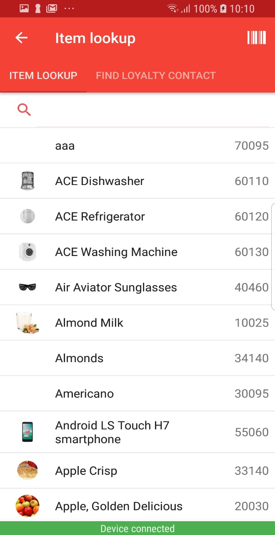Select the Apple Crisp thumbnail
This screenshot has width=275, height=535.
click(x=27, y=471)
